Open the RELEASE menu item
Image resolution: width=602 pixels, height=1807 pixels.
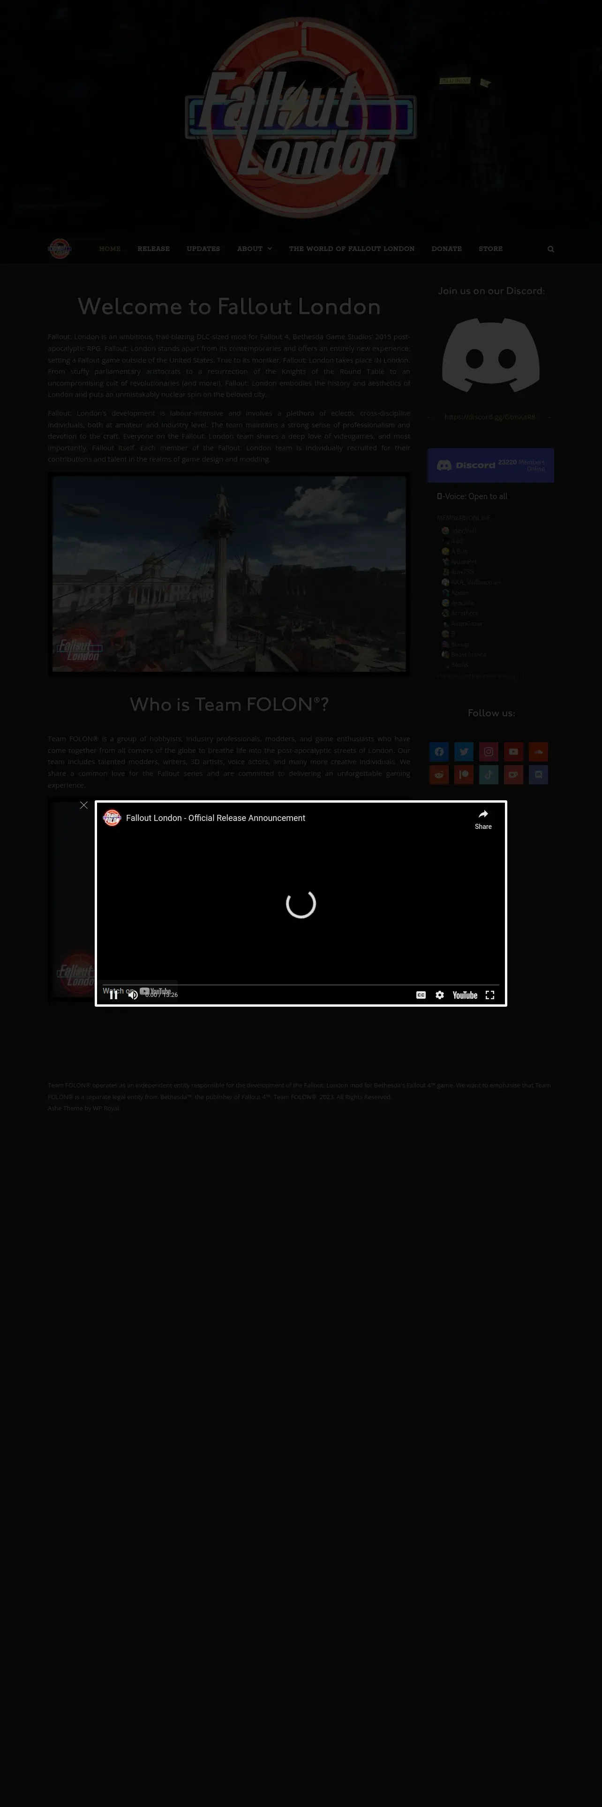click(x=153, y=249)
